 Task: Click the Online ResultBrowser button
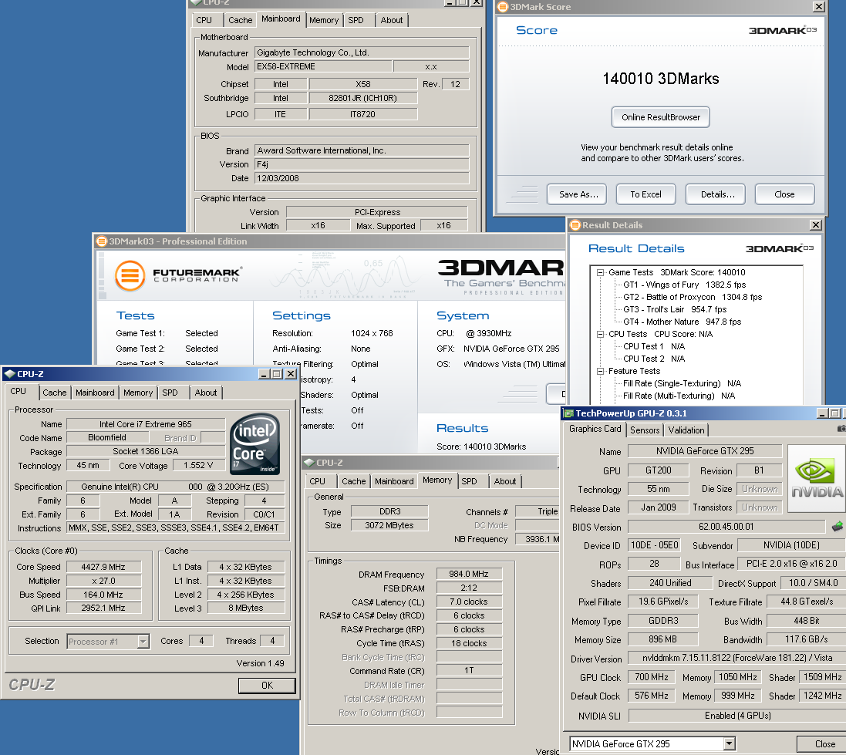[x=660, y=117]
